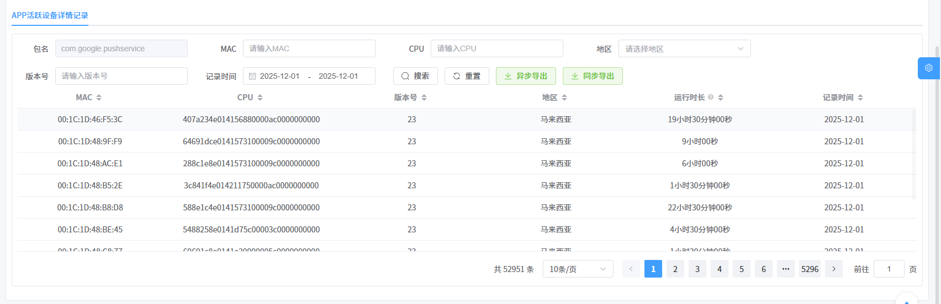Focus the MAC input field

tap(309, 48)
